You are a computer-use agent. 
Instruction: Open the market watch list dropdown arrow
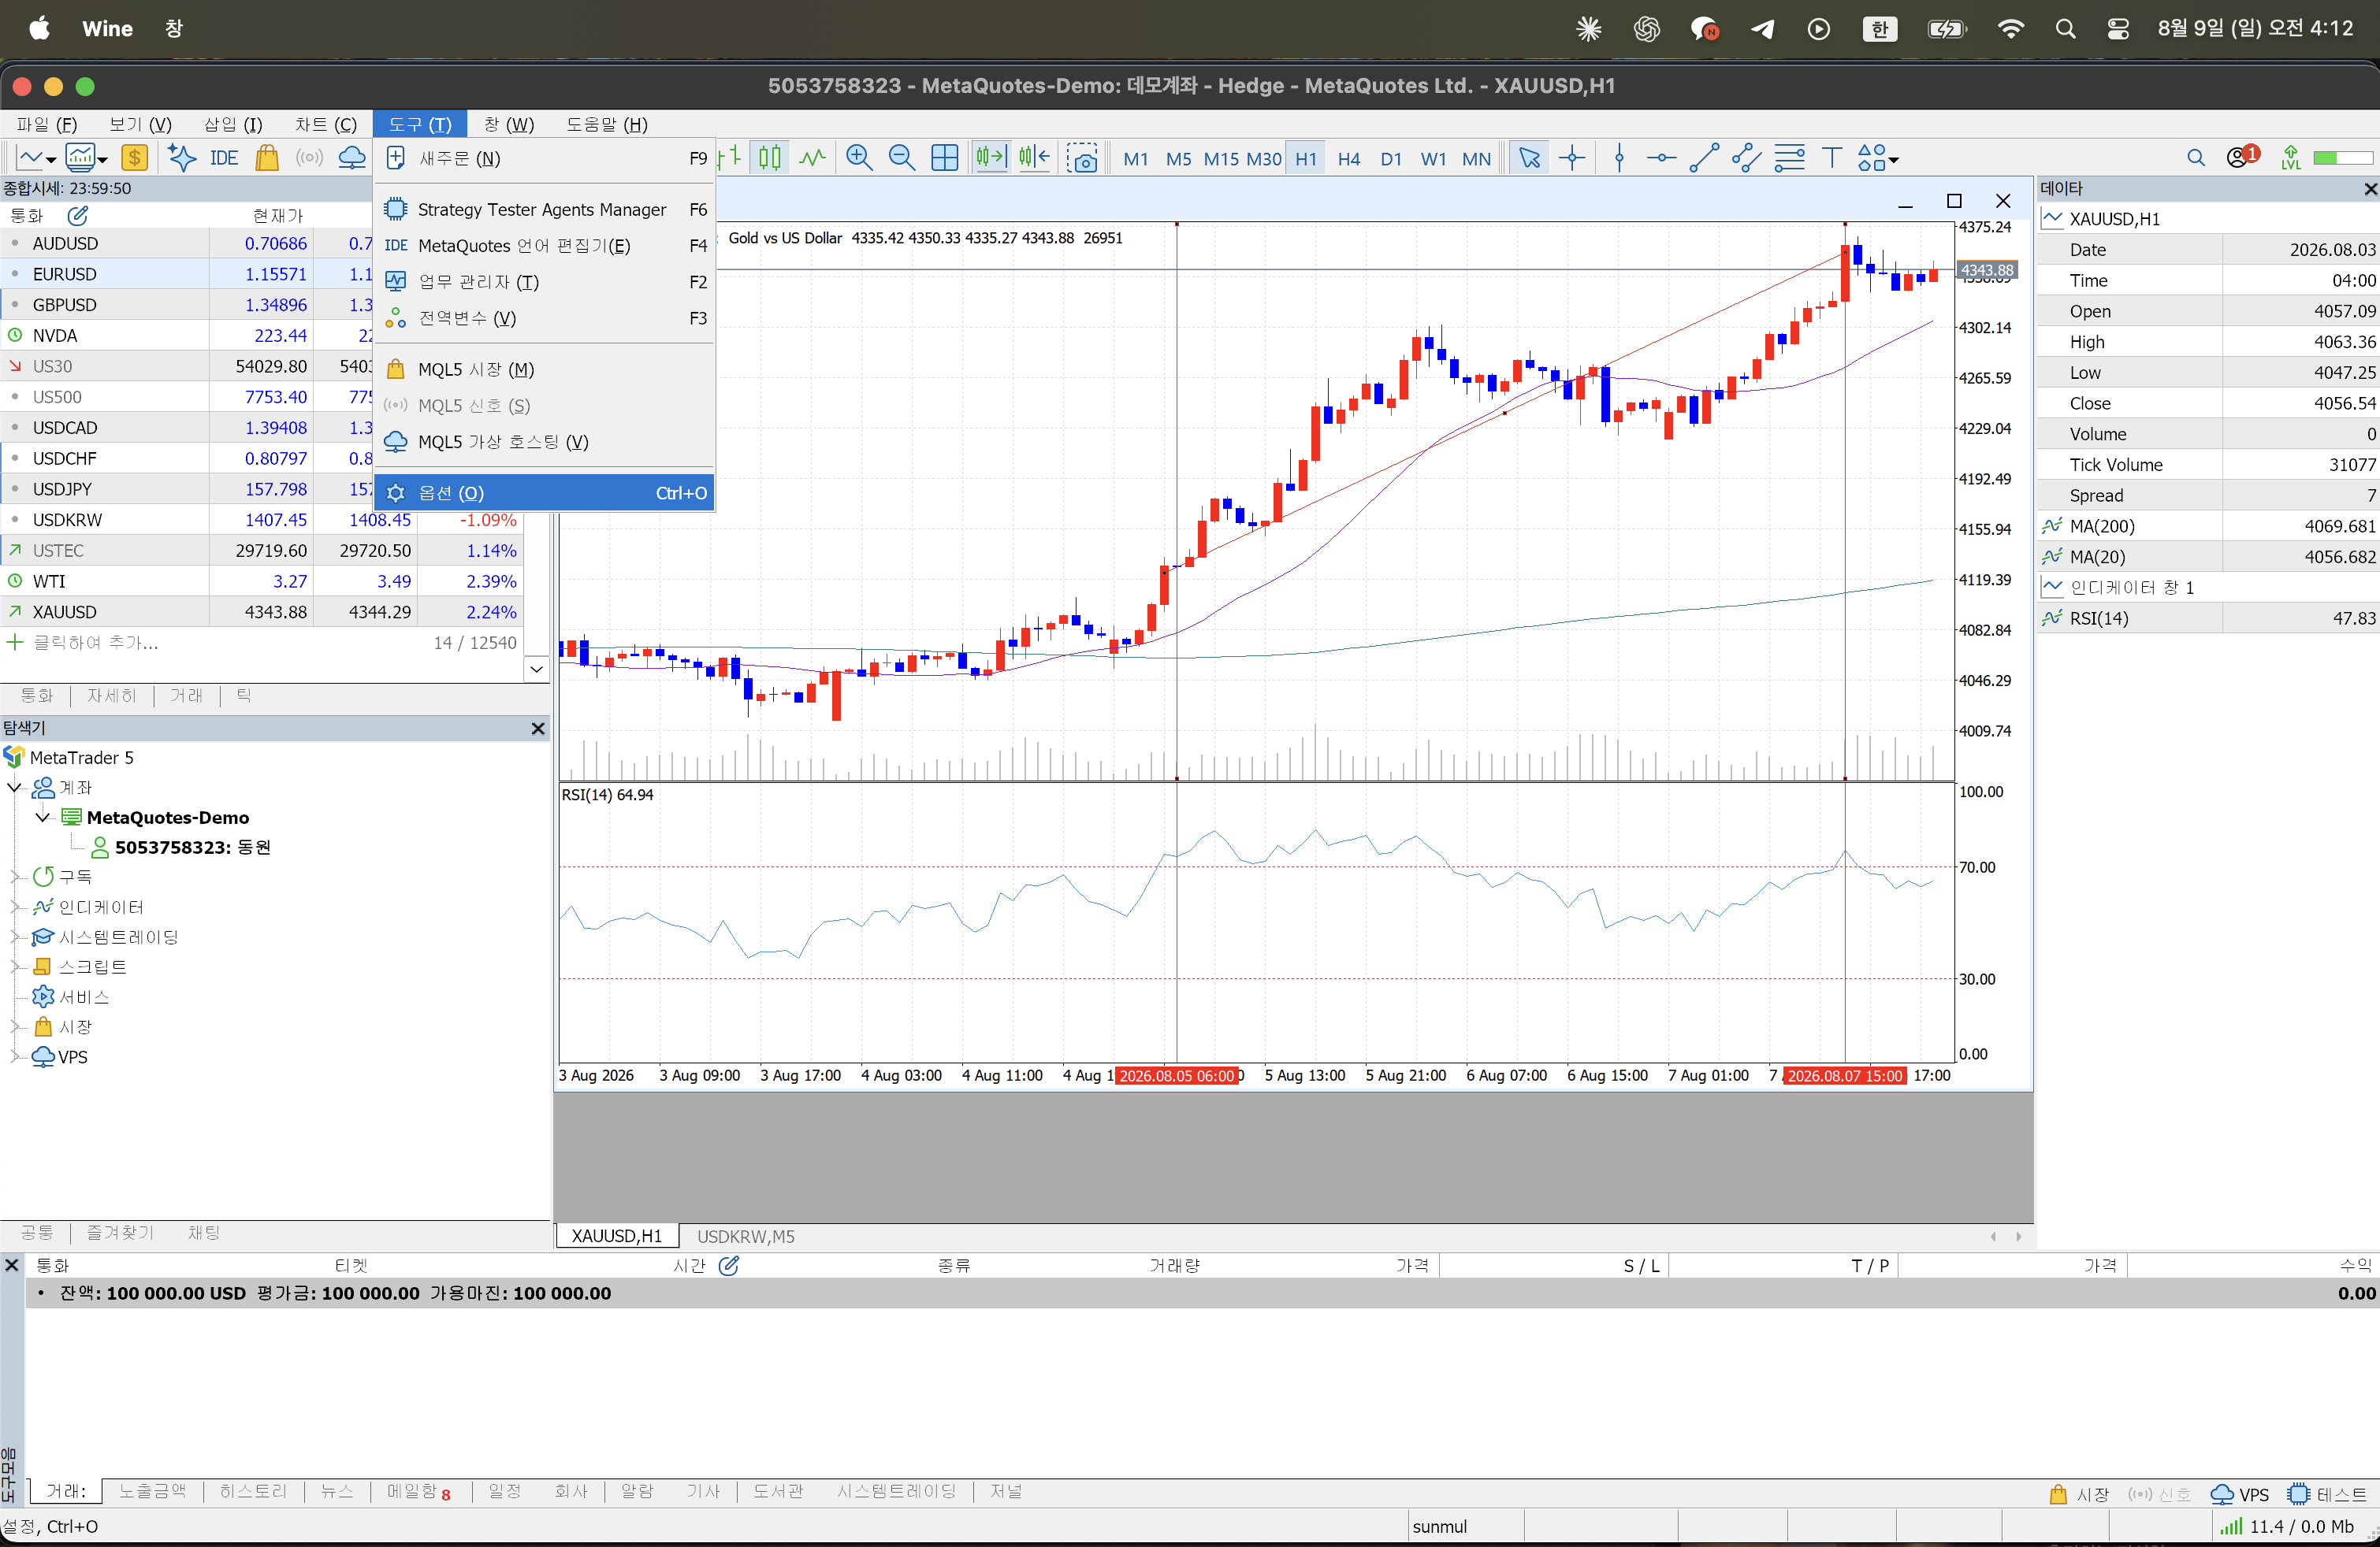pos(537,669)
